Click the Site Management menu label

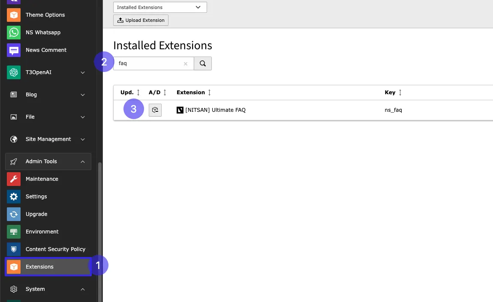point(48,139)
